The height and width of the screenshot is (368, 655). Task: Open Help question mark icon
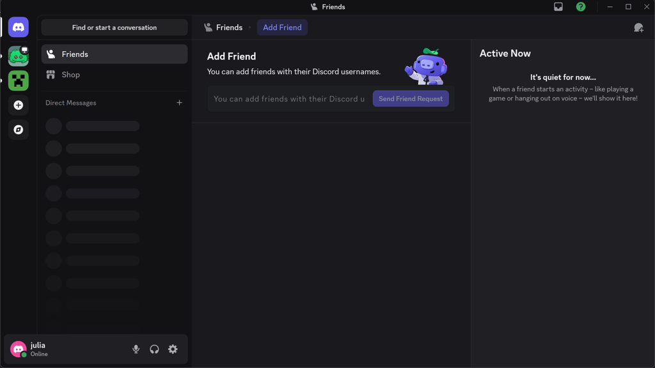[581, 6]
